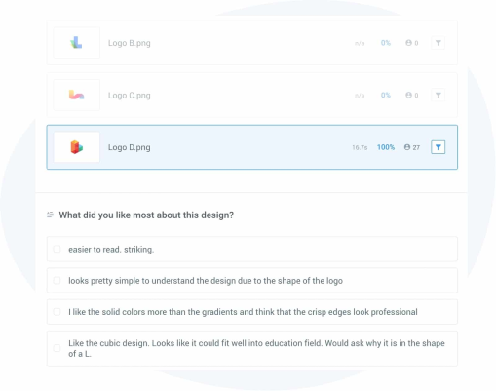Check the "I like the solid colors" response
496x391 pixels.
[57, 312]
